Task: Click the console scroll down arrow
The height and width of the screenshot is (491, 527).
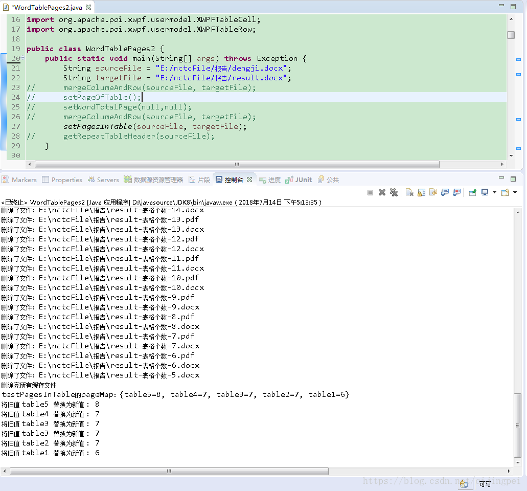Action: 518,463
